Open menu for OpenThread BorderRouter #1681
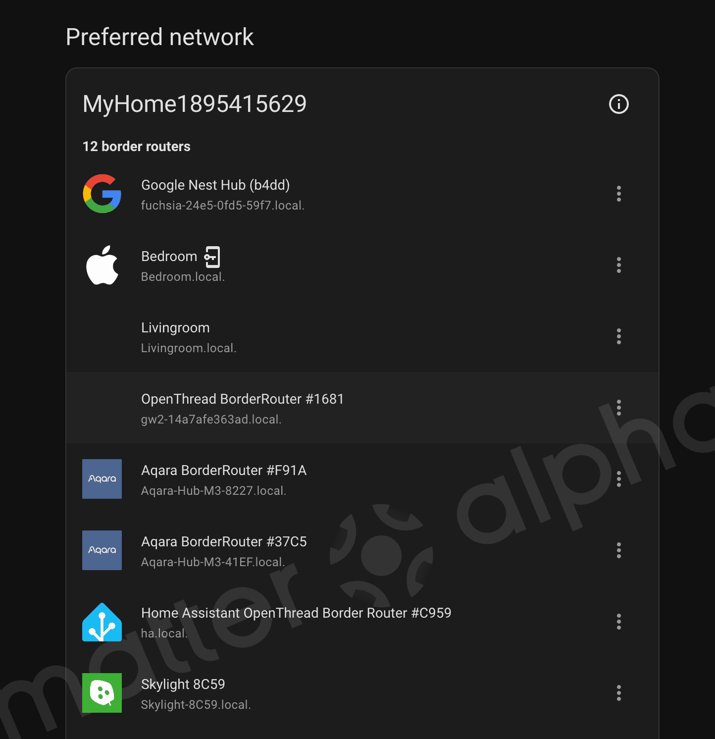715x739 pixels. tap(618, 408)
